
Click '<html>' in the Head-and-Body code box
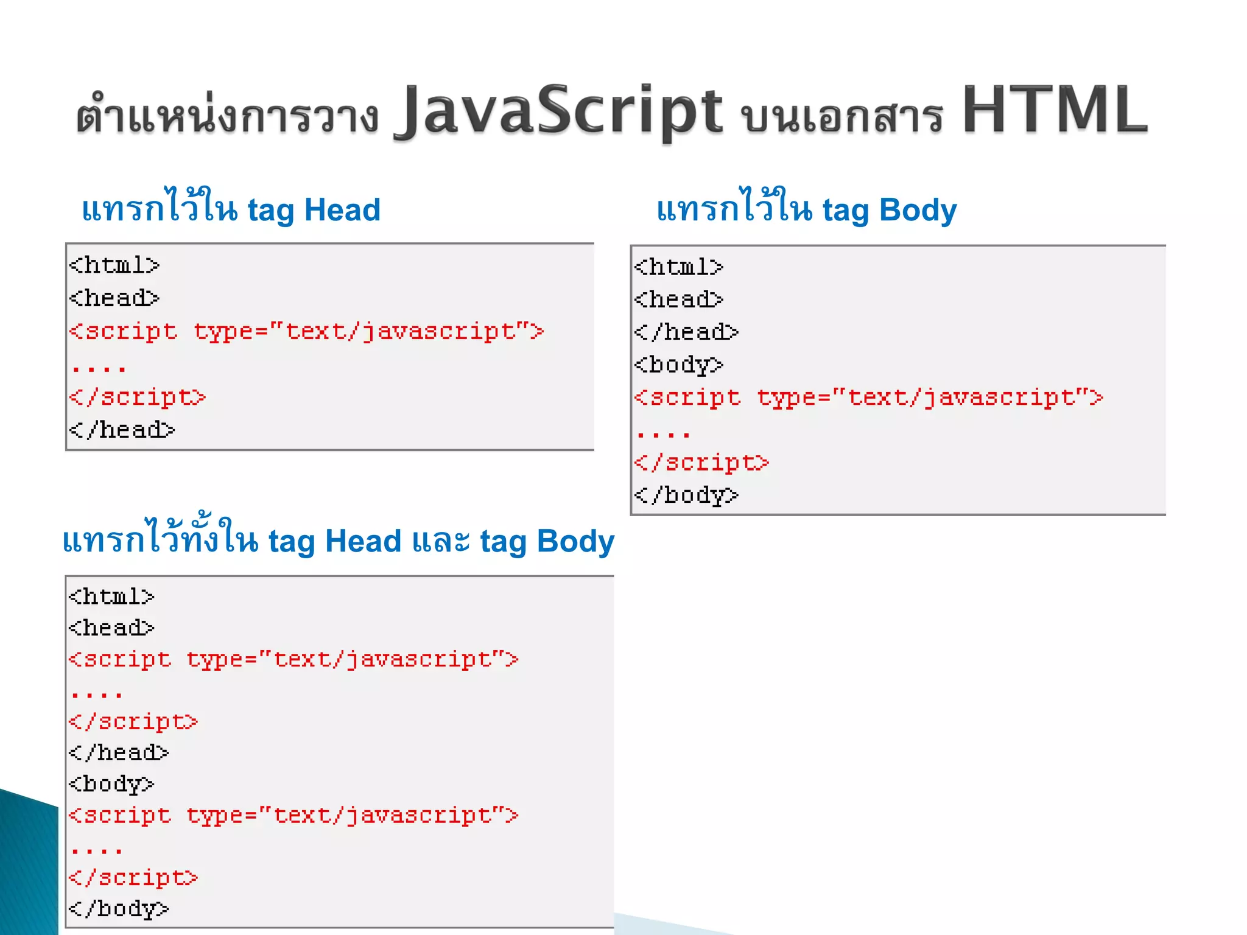(111, 597)
